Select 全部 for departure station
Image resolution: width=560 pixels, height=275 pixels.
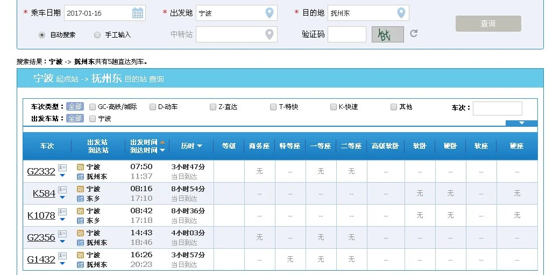(75, 118)
